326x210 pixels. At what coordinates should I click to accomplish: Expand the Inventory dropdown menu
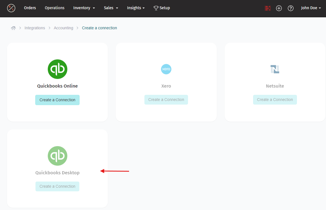tap(84, 8)
